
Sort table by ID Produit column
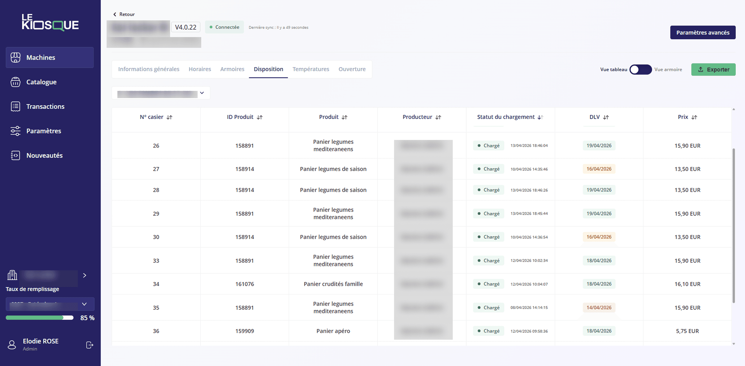click(260, 117)
